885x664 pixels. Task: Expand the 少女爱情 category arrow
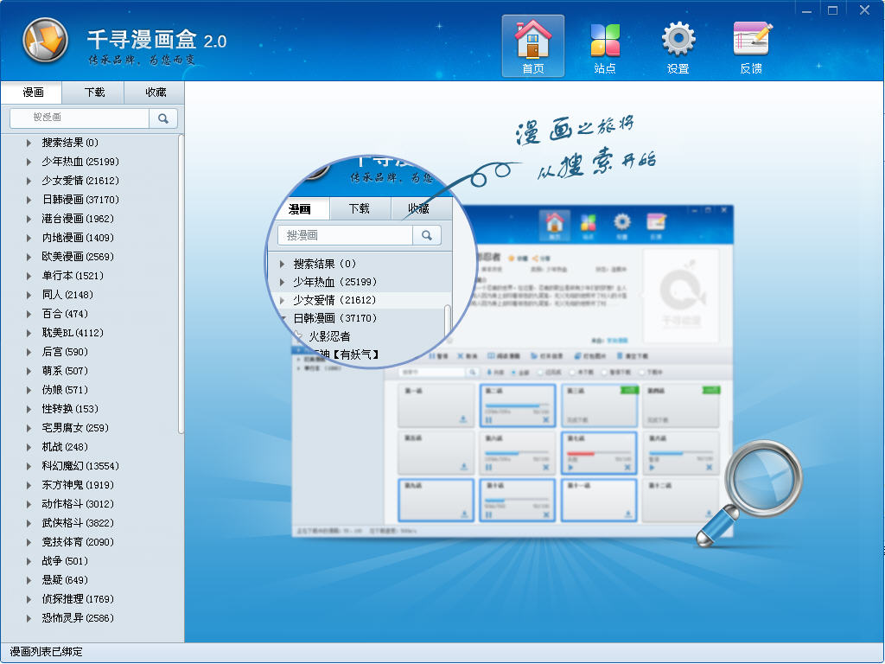29,181
